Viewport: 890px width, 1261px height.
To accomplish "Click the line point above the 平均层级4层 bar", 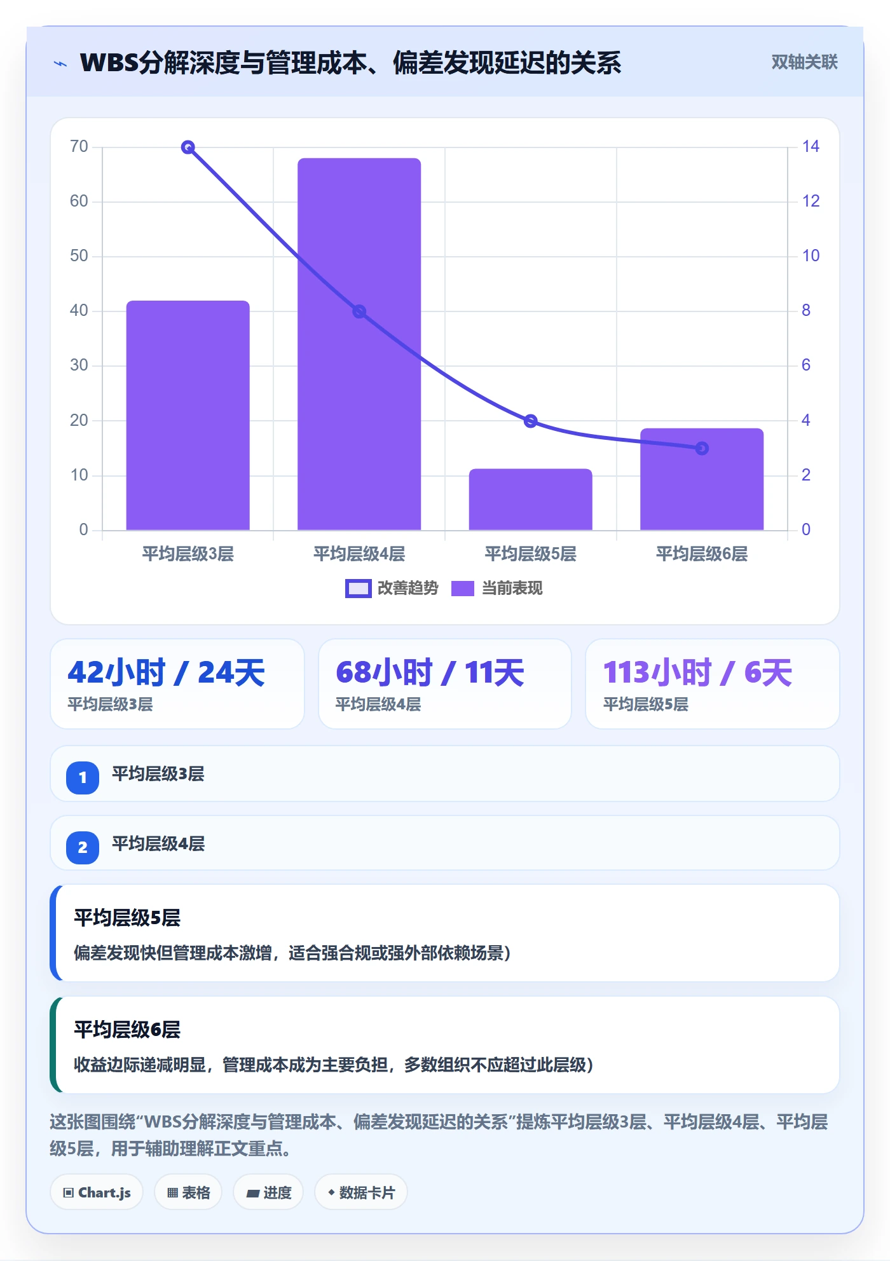I will (x=359, y=311).
